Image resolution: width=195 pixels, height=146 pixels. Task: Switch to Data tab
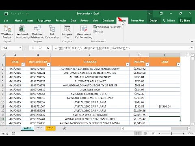point(73,21)
